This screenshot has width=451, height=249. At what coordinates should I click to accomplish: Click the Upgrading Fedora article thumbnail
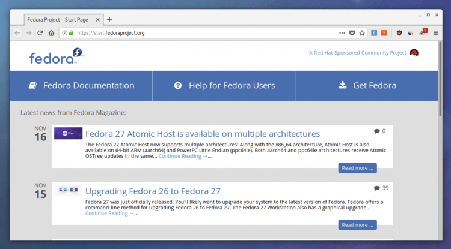click(68, 190)
